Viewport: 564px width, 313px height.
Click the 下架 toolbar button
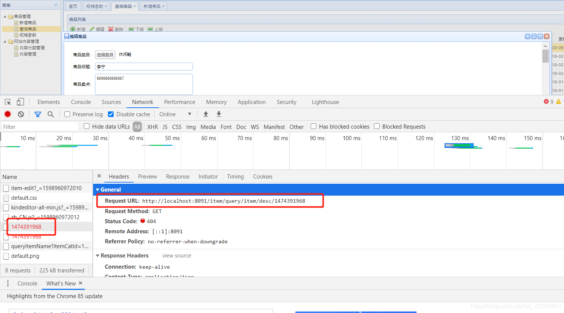(x=136, y=29)
